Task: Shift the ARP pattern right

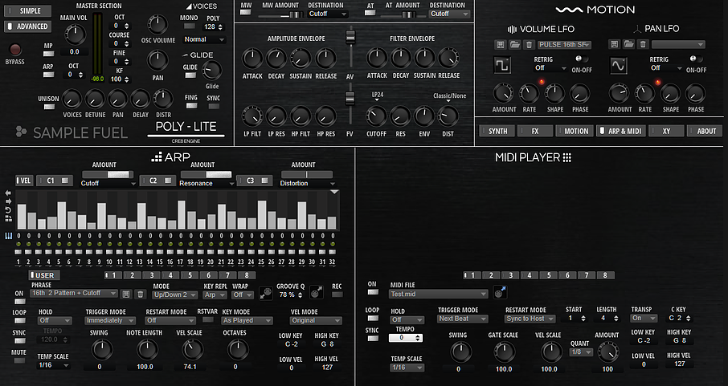Action: point(8,201)
